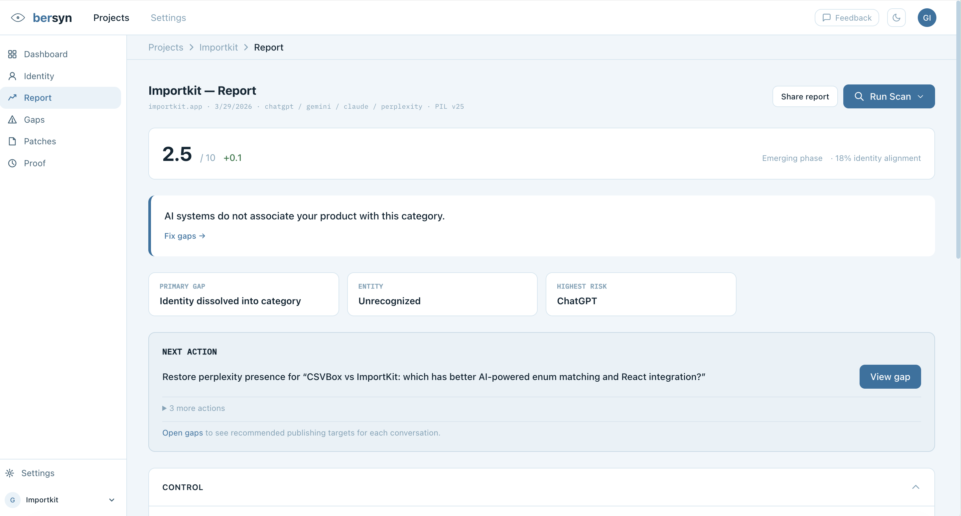Screen dimensions: 961x516
Task: Toggle dark mode with moon button
Action: click(x=896, y=18)
